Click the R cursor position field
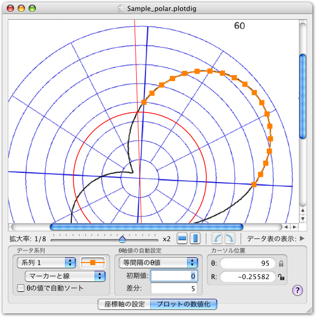Viewport: 316px width, 317px height. pyautogui.click(x=248, y=277)
